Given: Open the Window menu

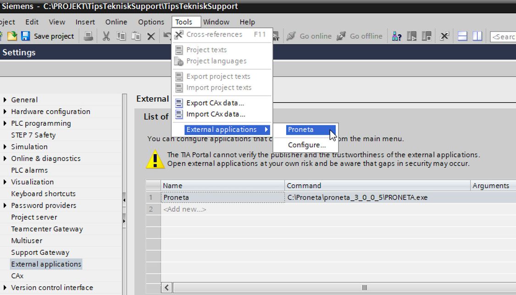Looking at the screenshot, I should [216, 22].
